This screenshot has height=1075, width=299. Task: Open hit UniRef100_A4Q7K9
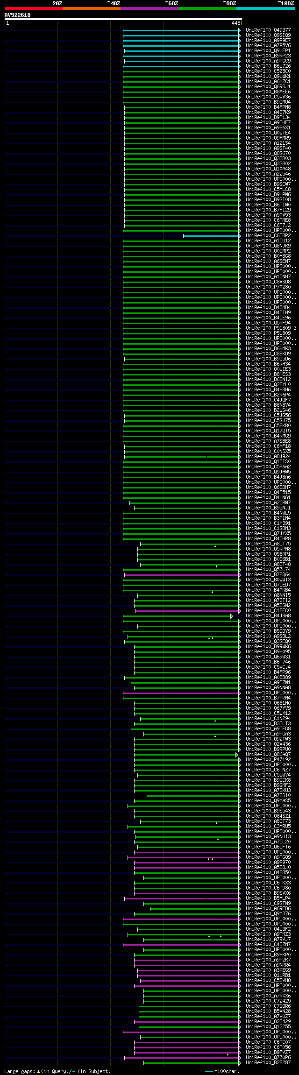coord(268,113)
